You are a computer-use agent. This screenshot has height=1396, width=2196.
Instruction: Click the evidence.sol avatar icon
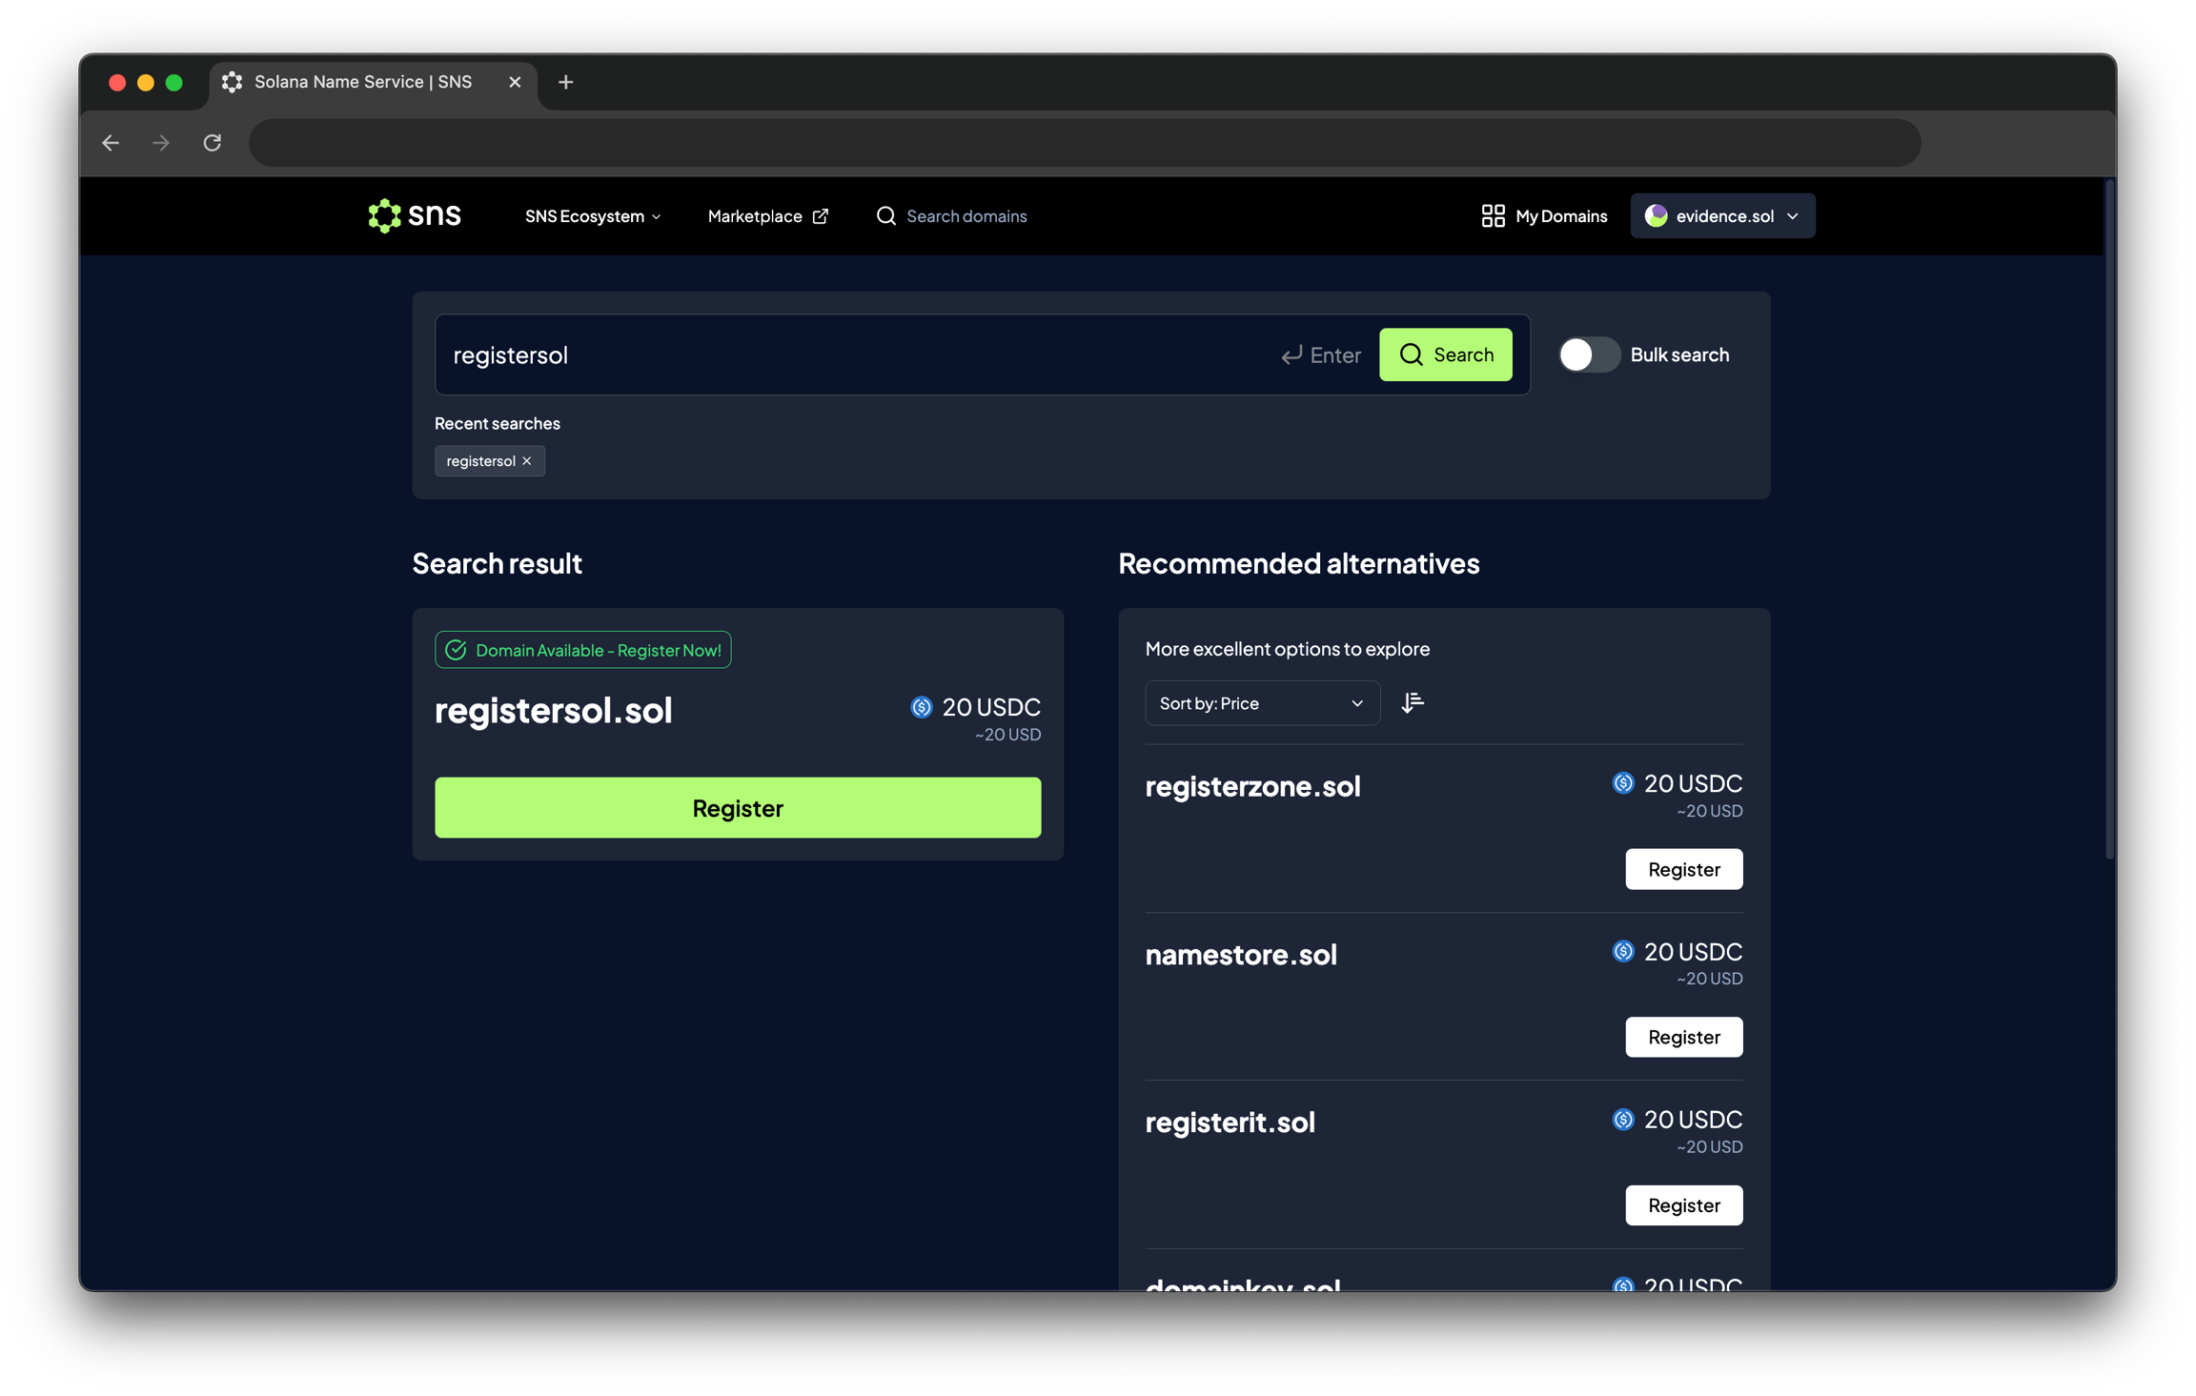point(1657,216)
